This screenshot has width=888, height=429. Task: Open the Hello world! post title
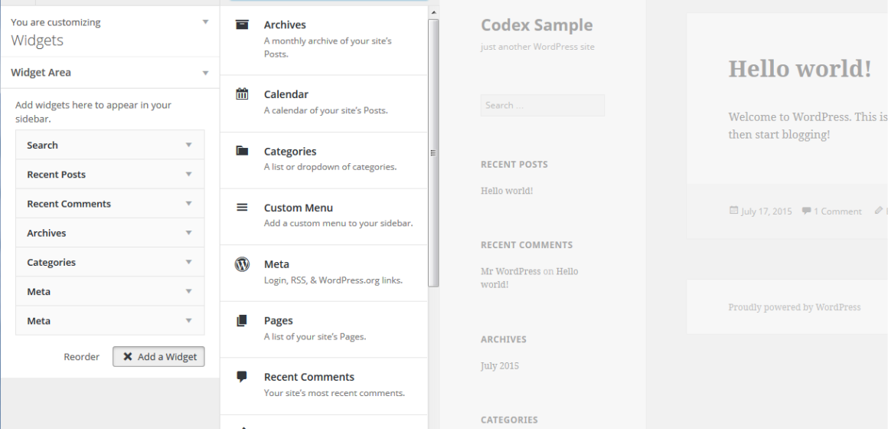800,69
